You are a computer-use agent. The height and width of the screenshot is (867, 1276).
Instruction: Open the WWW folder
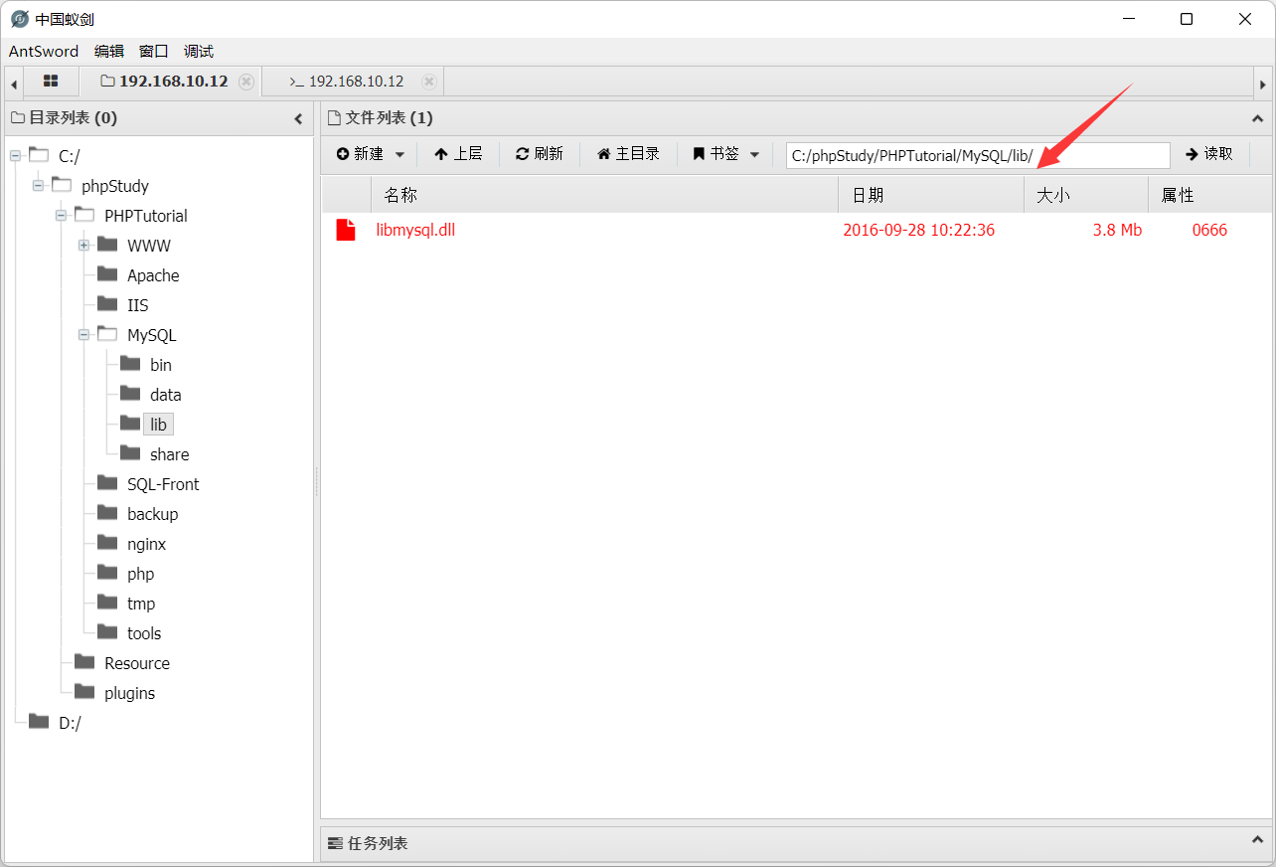[134, 245]
